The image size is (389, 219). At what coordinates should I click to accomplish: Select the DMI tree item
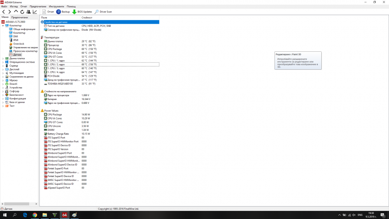click(14, 37)
